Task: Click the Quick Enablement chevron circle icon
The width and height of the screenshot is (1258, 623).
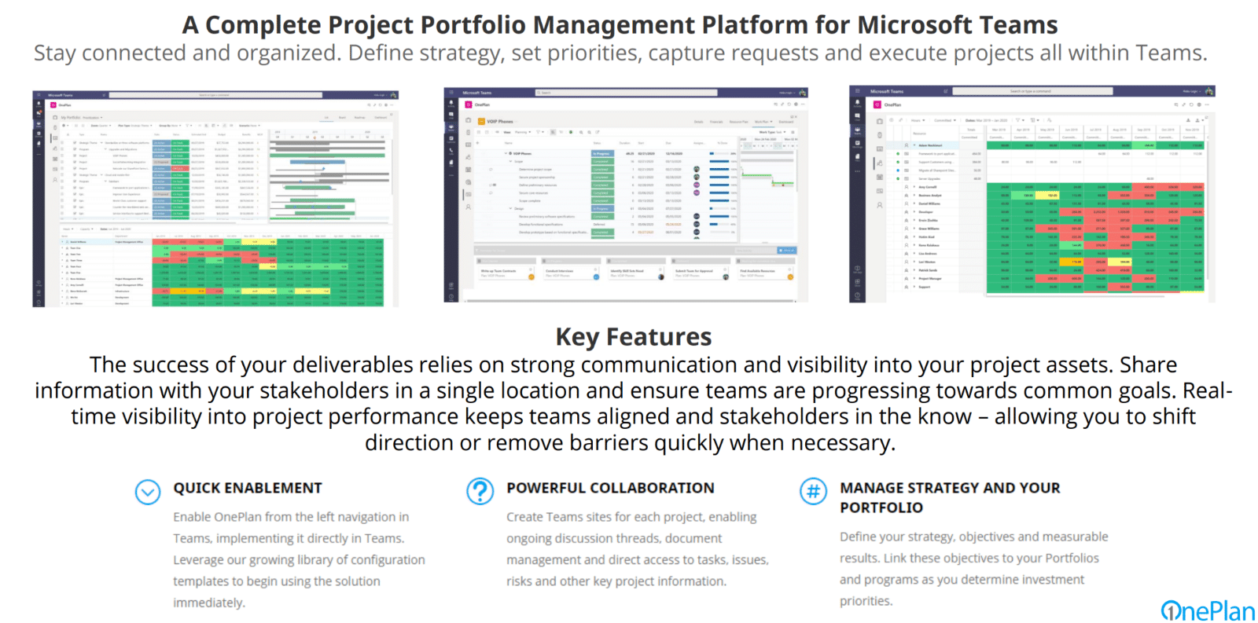Action: [148, 492]
